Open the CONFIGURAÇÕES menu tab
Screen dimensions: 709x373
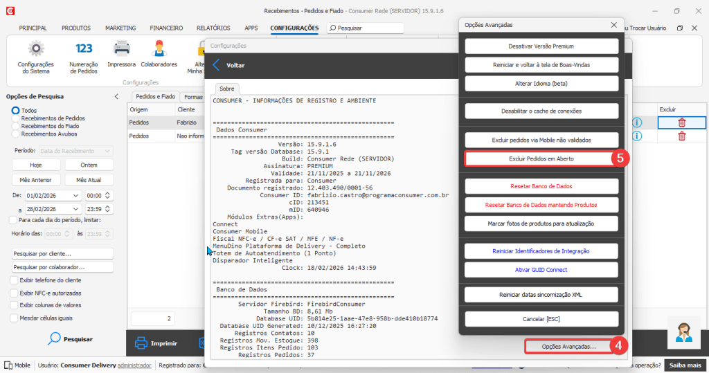(x=294, y=28)
